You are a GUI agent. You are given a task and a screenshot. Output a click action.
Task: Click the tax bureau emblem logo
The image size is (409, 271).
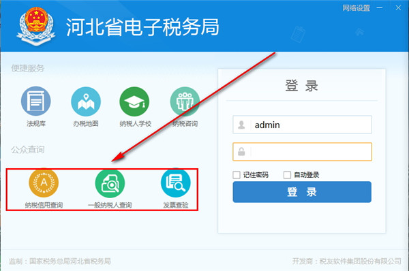(x=36, y=26)
